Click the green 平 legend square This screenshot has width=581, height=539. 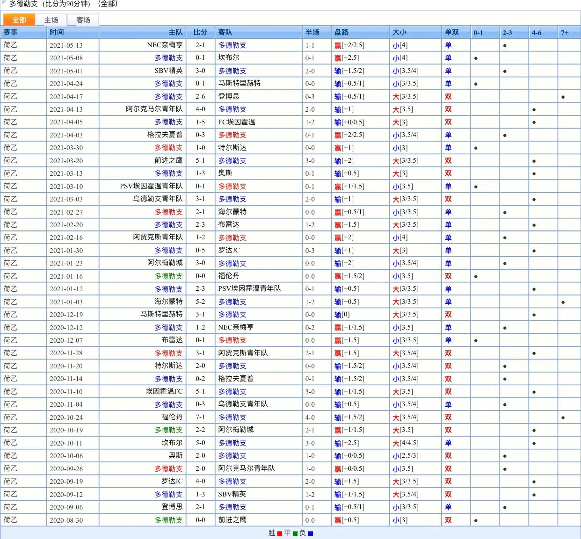click(295, 533)
